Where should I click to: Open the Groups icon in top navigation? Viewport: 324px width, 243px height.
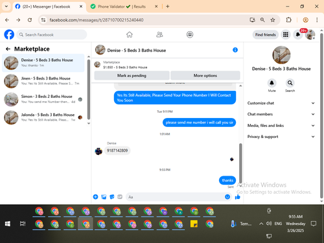click(190, 34)
